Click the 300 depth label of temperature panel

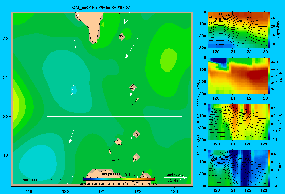(203, 48)
